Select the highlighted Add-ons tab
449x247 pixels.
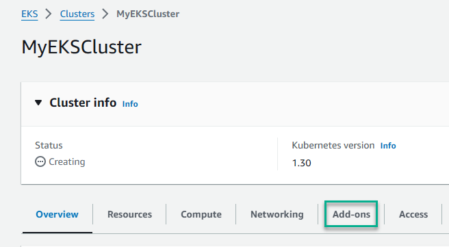(x=351, y=214)
